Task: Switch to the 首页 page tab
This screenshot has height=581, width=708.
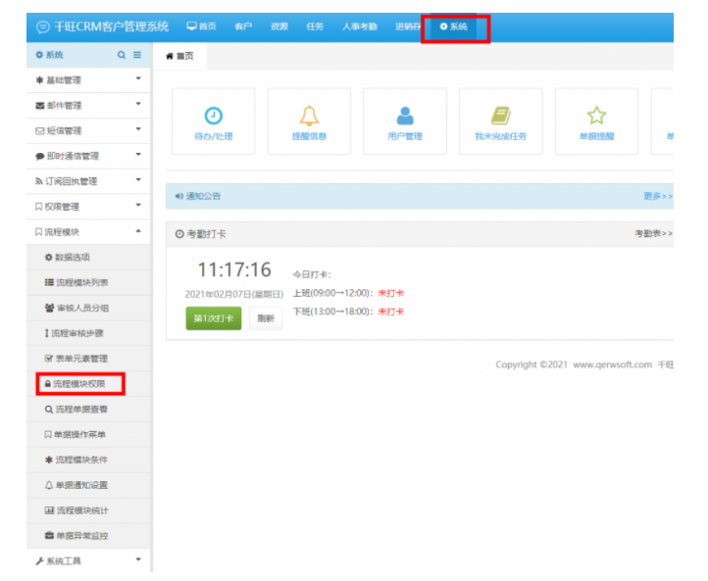Action: click(179, 56)
